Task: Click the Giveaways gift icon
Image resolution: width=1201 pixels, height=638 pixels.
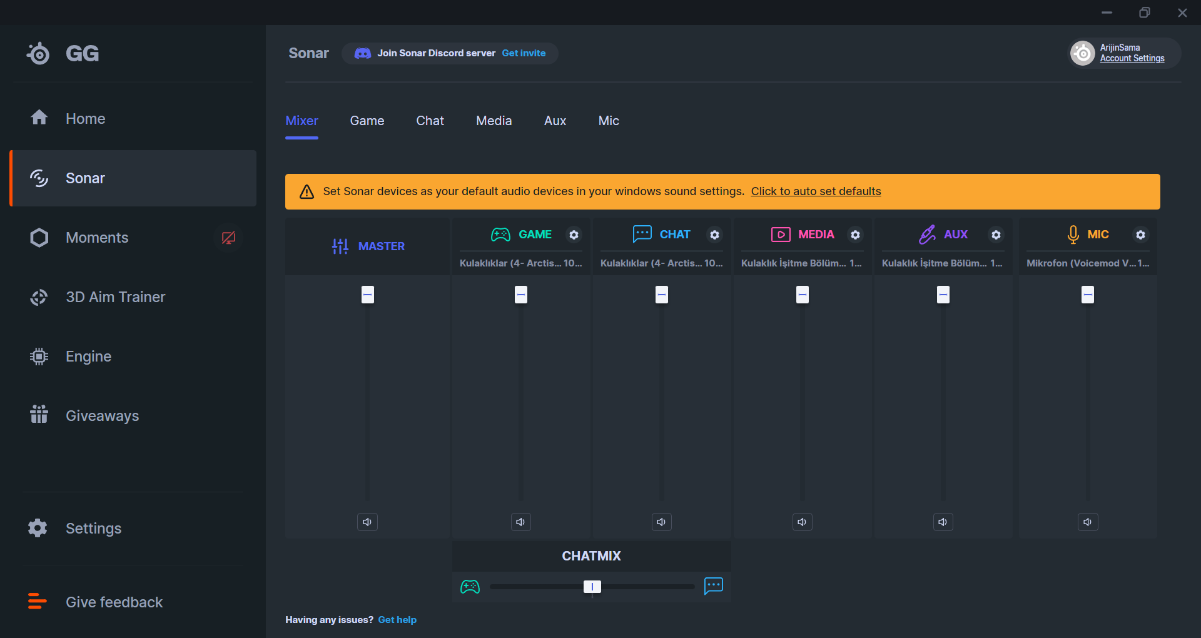Action: click(39, 414)
